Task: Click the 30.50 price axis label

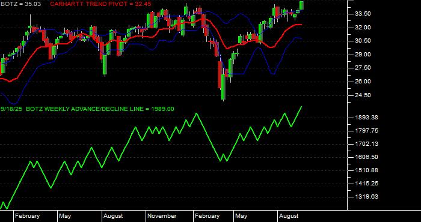Action: (x=363, y=41)
